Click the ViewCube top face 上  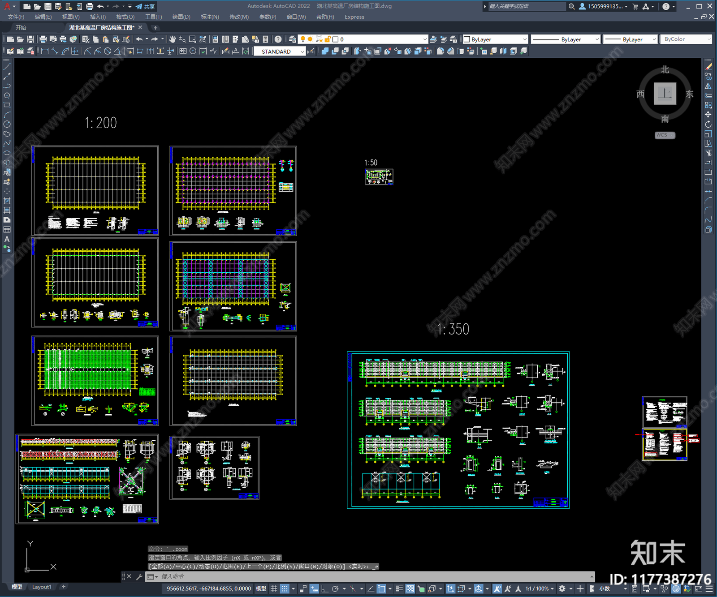coord(665,94)
